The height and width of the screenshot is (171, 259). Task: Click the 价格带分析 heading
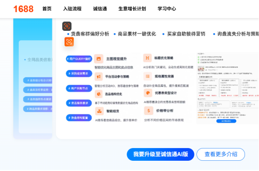pos(165,111)
